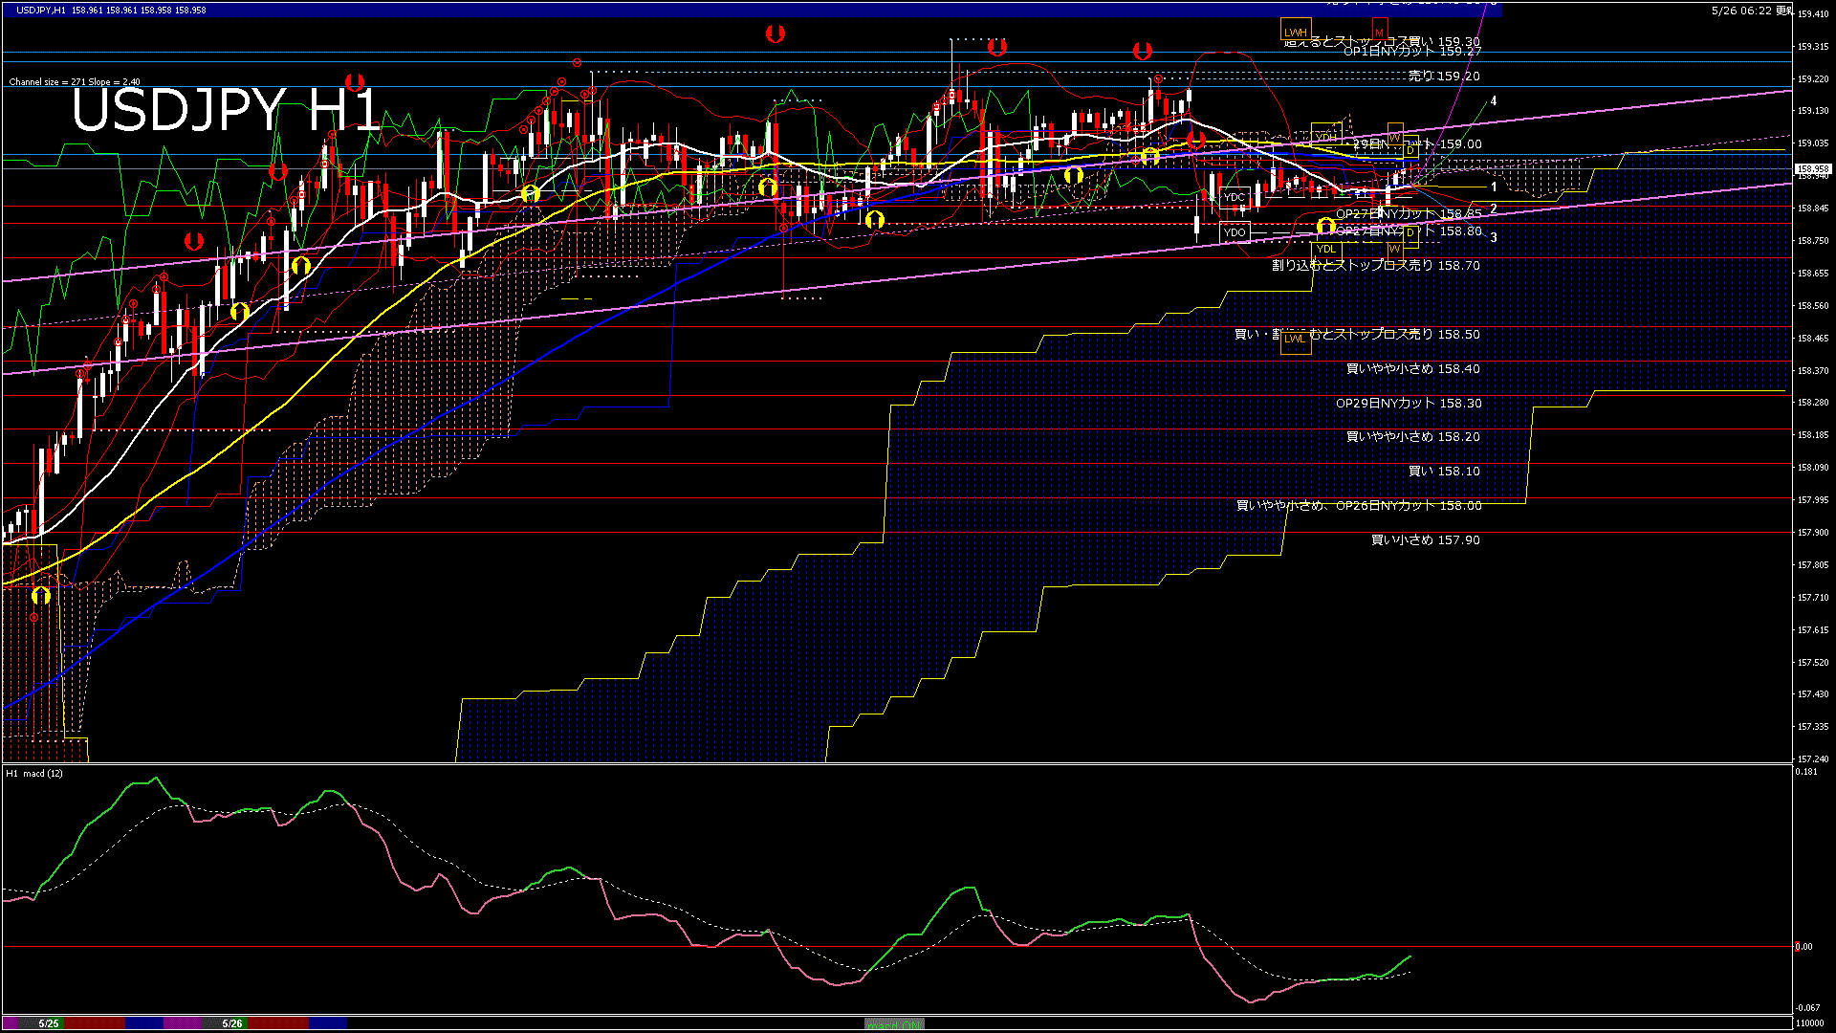Select the 29日NYカット 159.00 label
Screen dimensions: 1836x1033
[x=1417, y=144]
